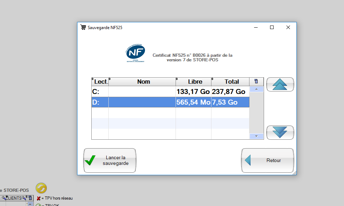Image resolution: width=344 pixels, height=206 pixels.
Task: Click the drive list scrollbar down arrow
Action: click(x=256, y=136)
